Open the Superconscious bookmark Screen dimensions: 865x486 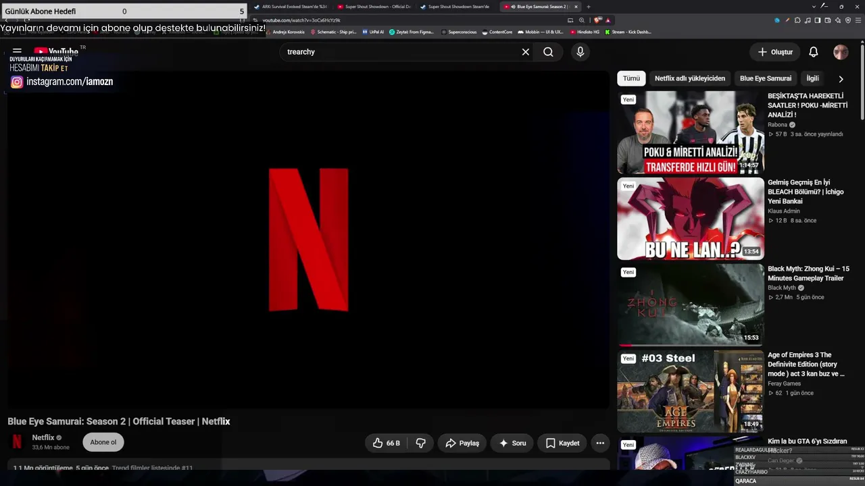[459, 32]
